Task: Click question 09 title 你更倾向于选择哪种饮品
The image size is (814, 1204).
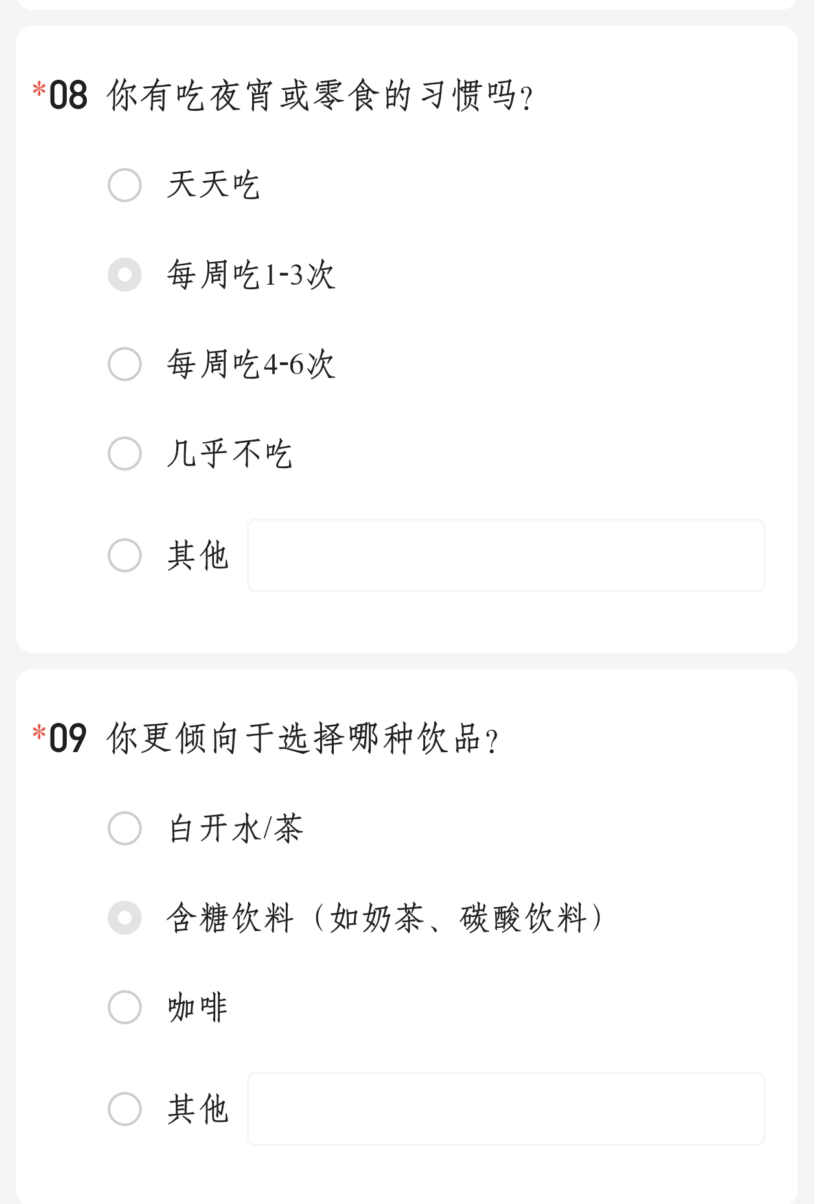Action: (x=303, y=738)
